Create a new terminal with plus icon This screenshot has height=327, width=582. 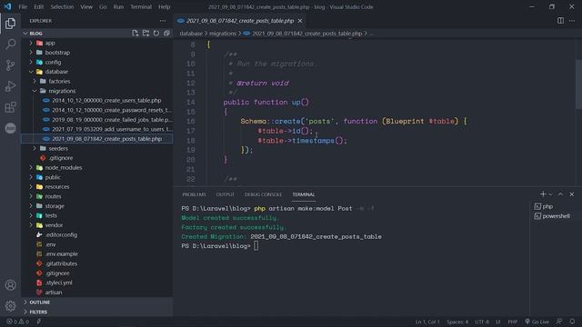(543, 193)
